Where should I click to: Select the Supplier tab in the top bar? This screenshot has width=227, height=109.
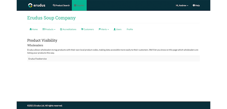pos(79,5)
